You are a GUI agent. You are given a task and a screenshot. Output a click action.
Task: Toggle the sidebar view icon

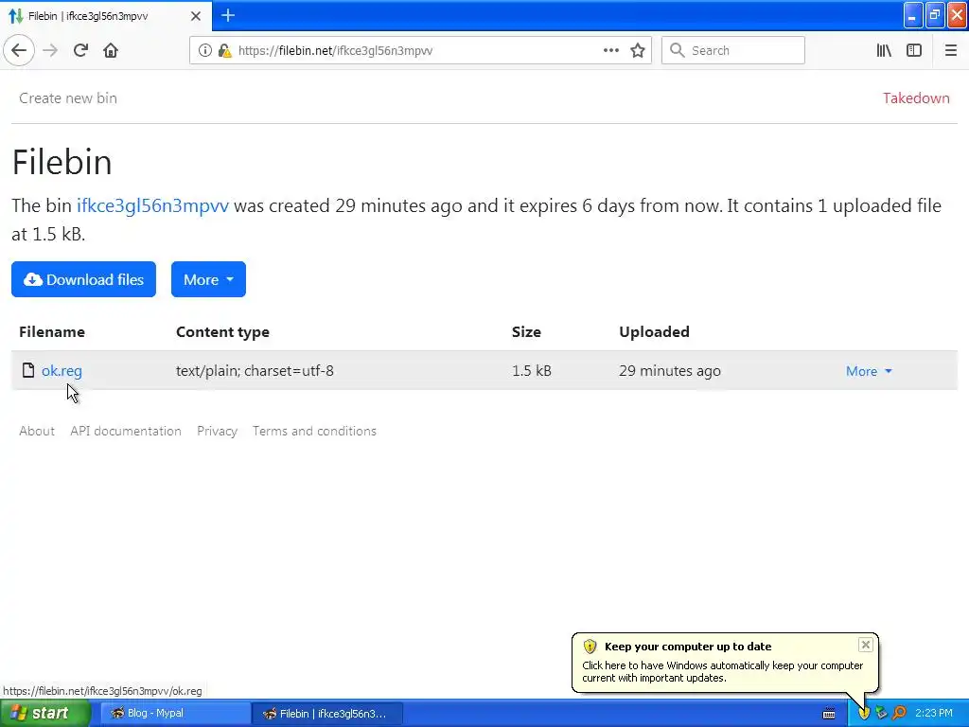(914, 50)
